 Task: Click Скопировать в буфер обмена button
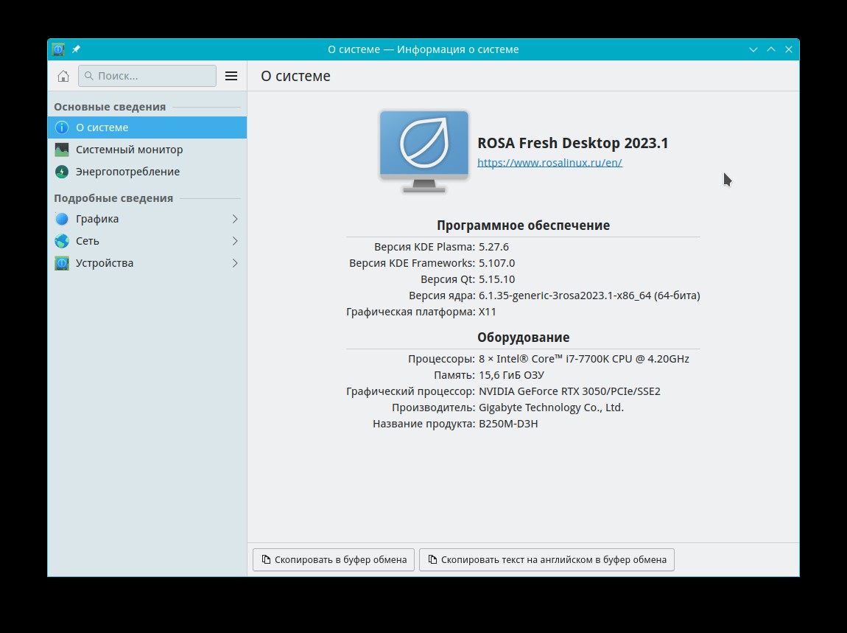click(x=334, y=559)
